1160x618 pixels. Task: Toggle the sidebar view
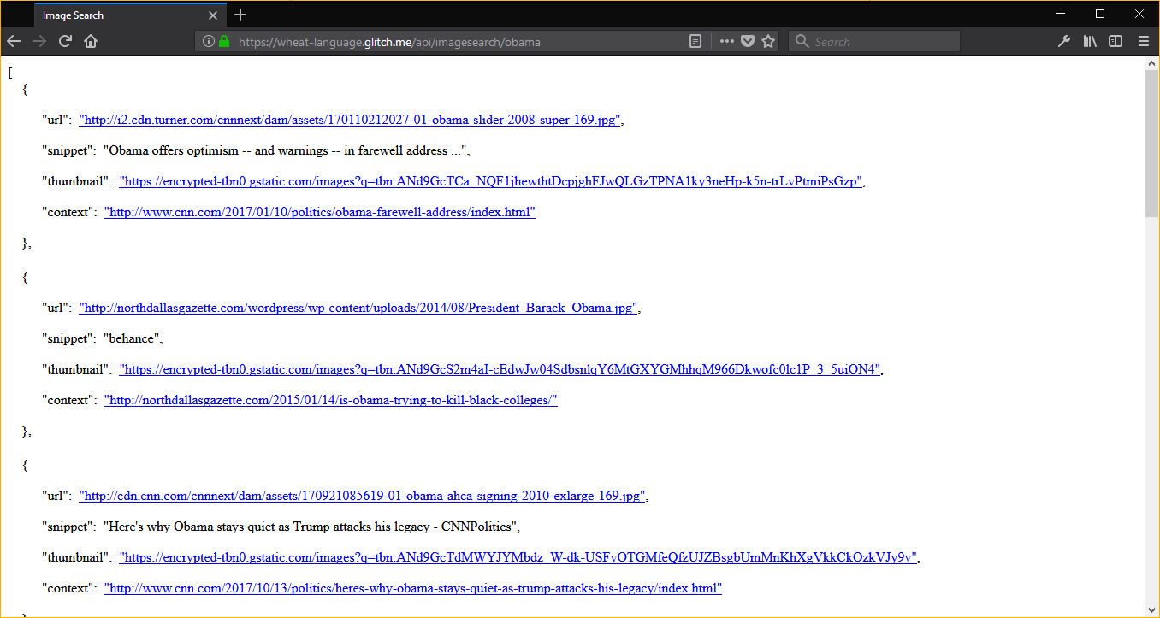[1116, 41]
